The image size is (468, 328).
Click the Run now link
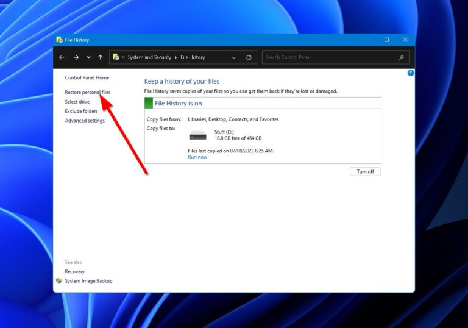point(197,157)
